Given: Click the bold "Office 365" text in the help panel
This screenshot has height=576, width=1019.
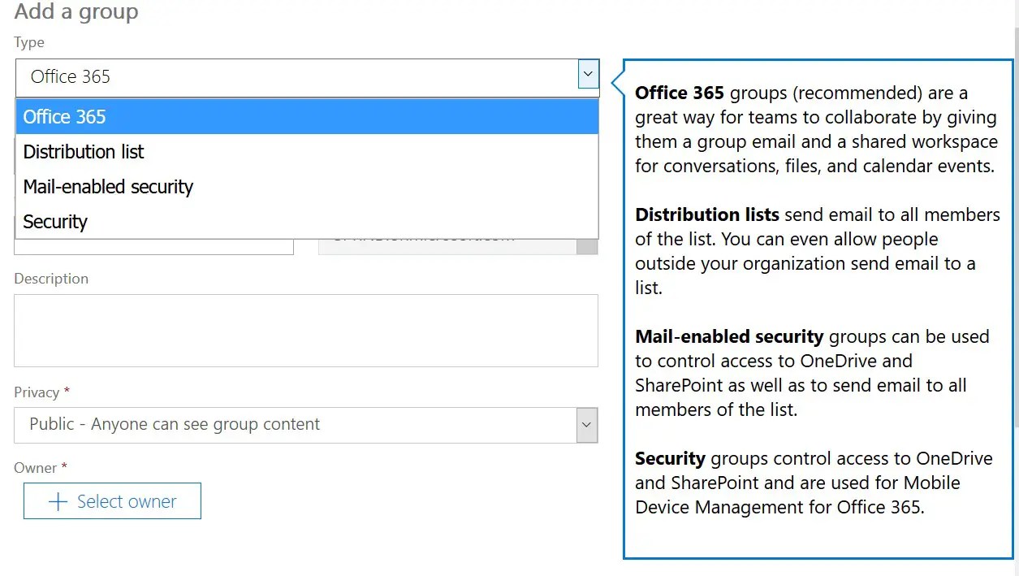Looking at the screenshot, I should pyautogui.click(x=679, y=93).
